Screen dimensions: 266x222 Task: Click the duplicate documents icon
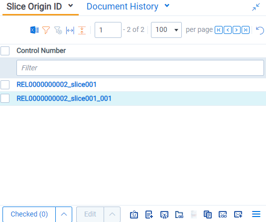pos(208,215)
